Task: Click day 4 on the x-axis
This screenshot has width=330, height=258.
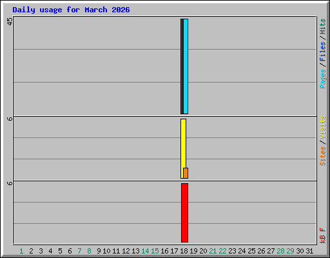Action: (x=50, y=251)
